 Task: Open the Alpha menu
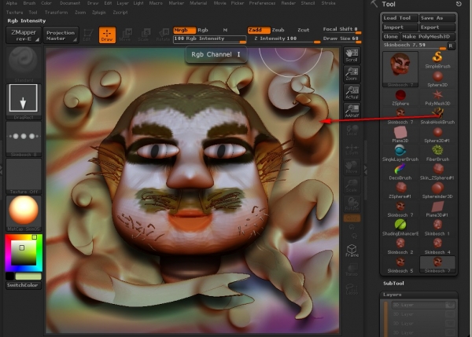click(12, 3)
